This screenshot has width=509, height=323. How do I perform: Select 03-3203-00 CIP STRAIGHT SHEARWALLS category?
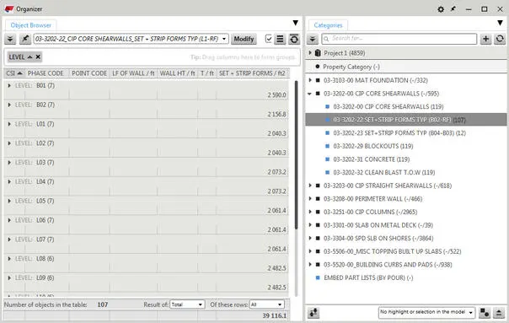(388, 186)
